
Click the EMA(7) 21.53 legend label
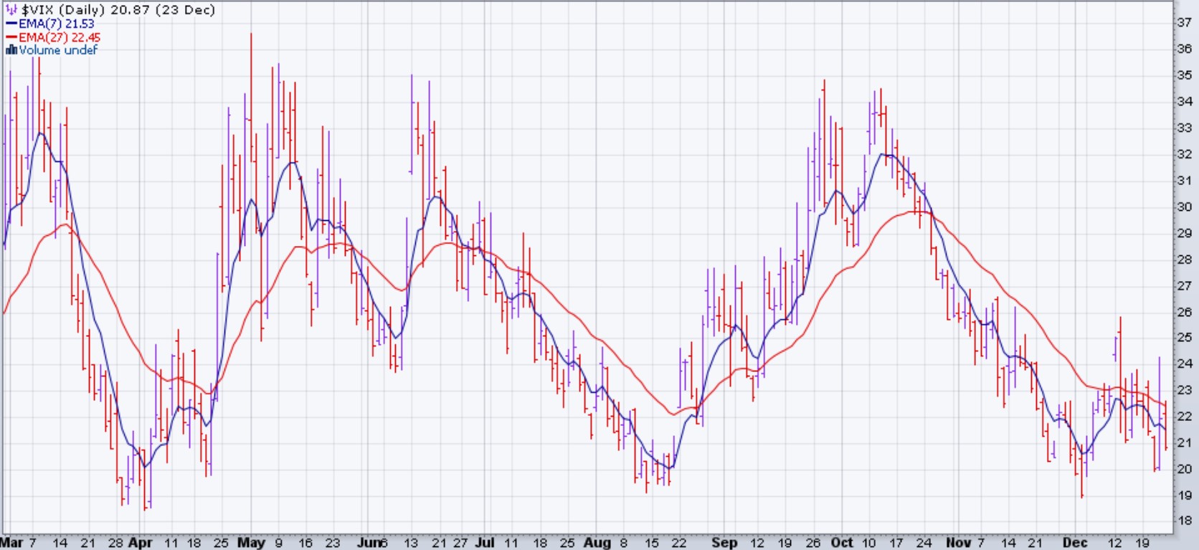57,24
